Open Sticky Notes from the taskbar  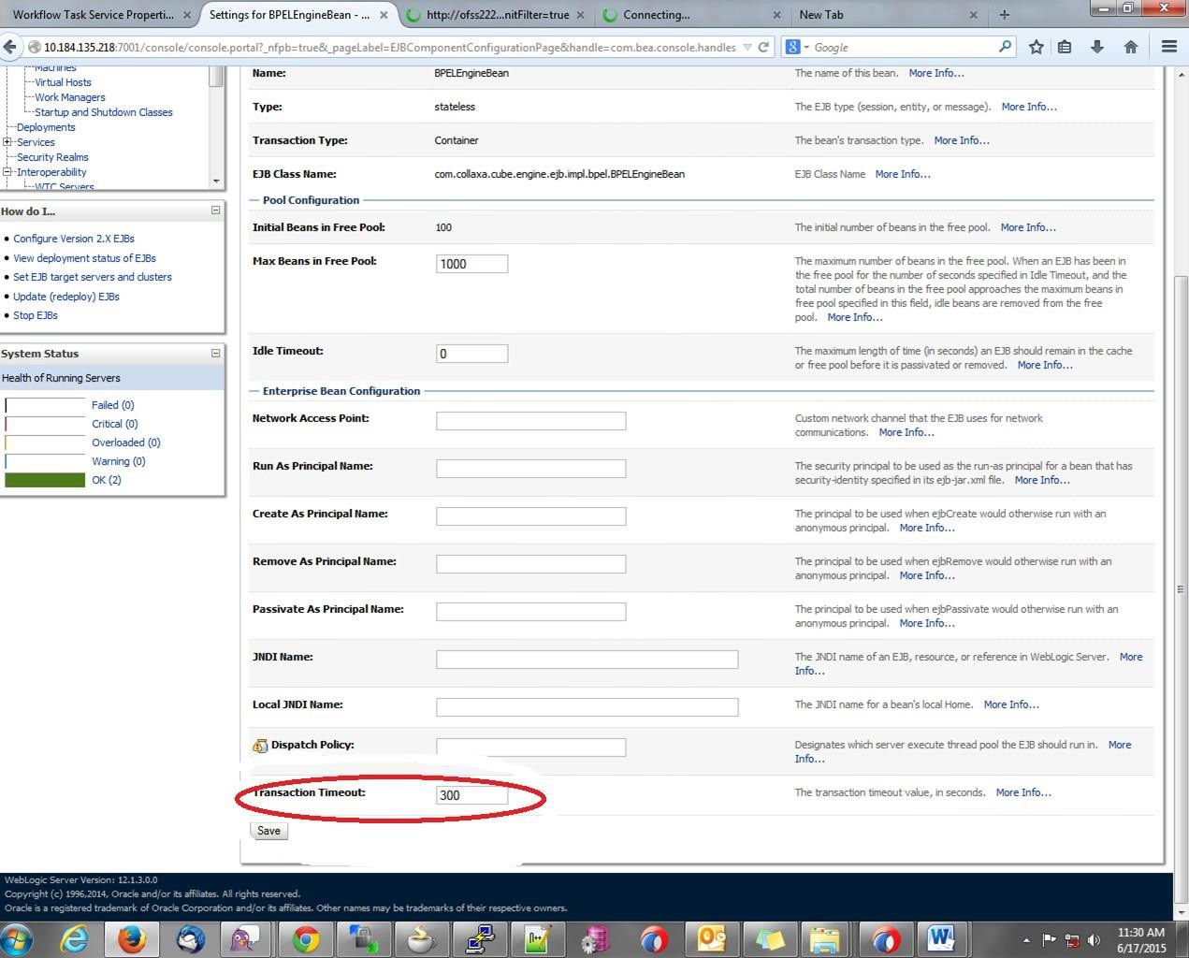pyautogui.click(x=769, y=938)
